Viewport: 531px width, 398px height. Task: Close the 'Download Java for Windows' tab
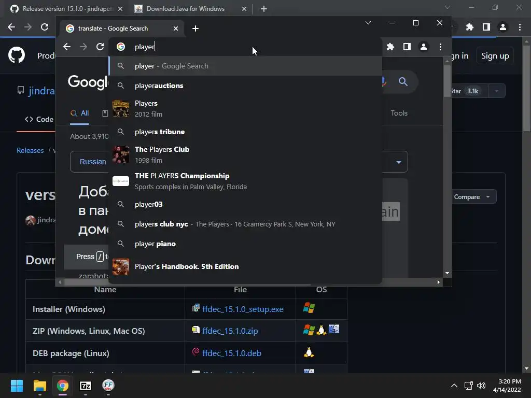pyautogui.click(x=244, y=9)
